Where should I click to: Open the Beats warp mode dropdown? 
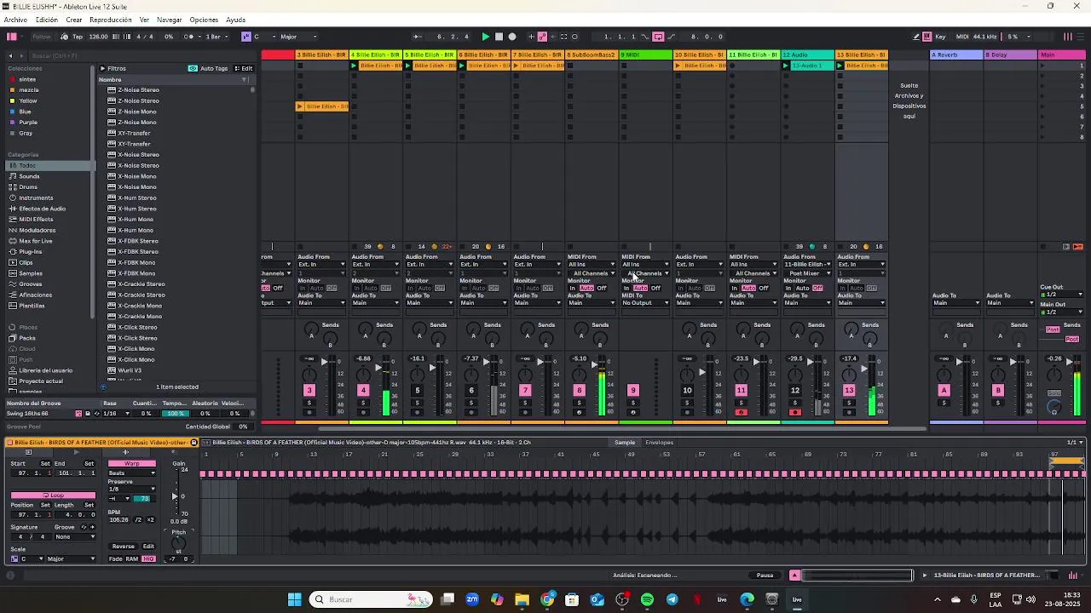[x=132, y=473]
